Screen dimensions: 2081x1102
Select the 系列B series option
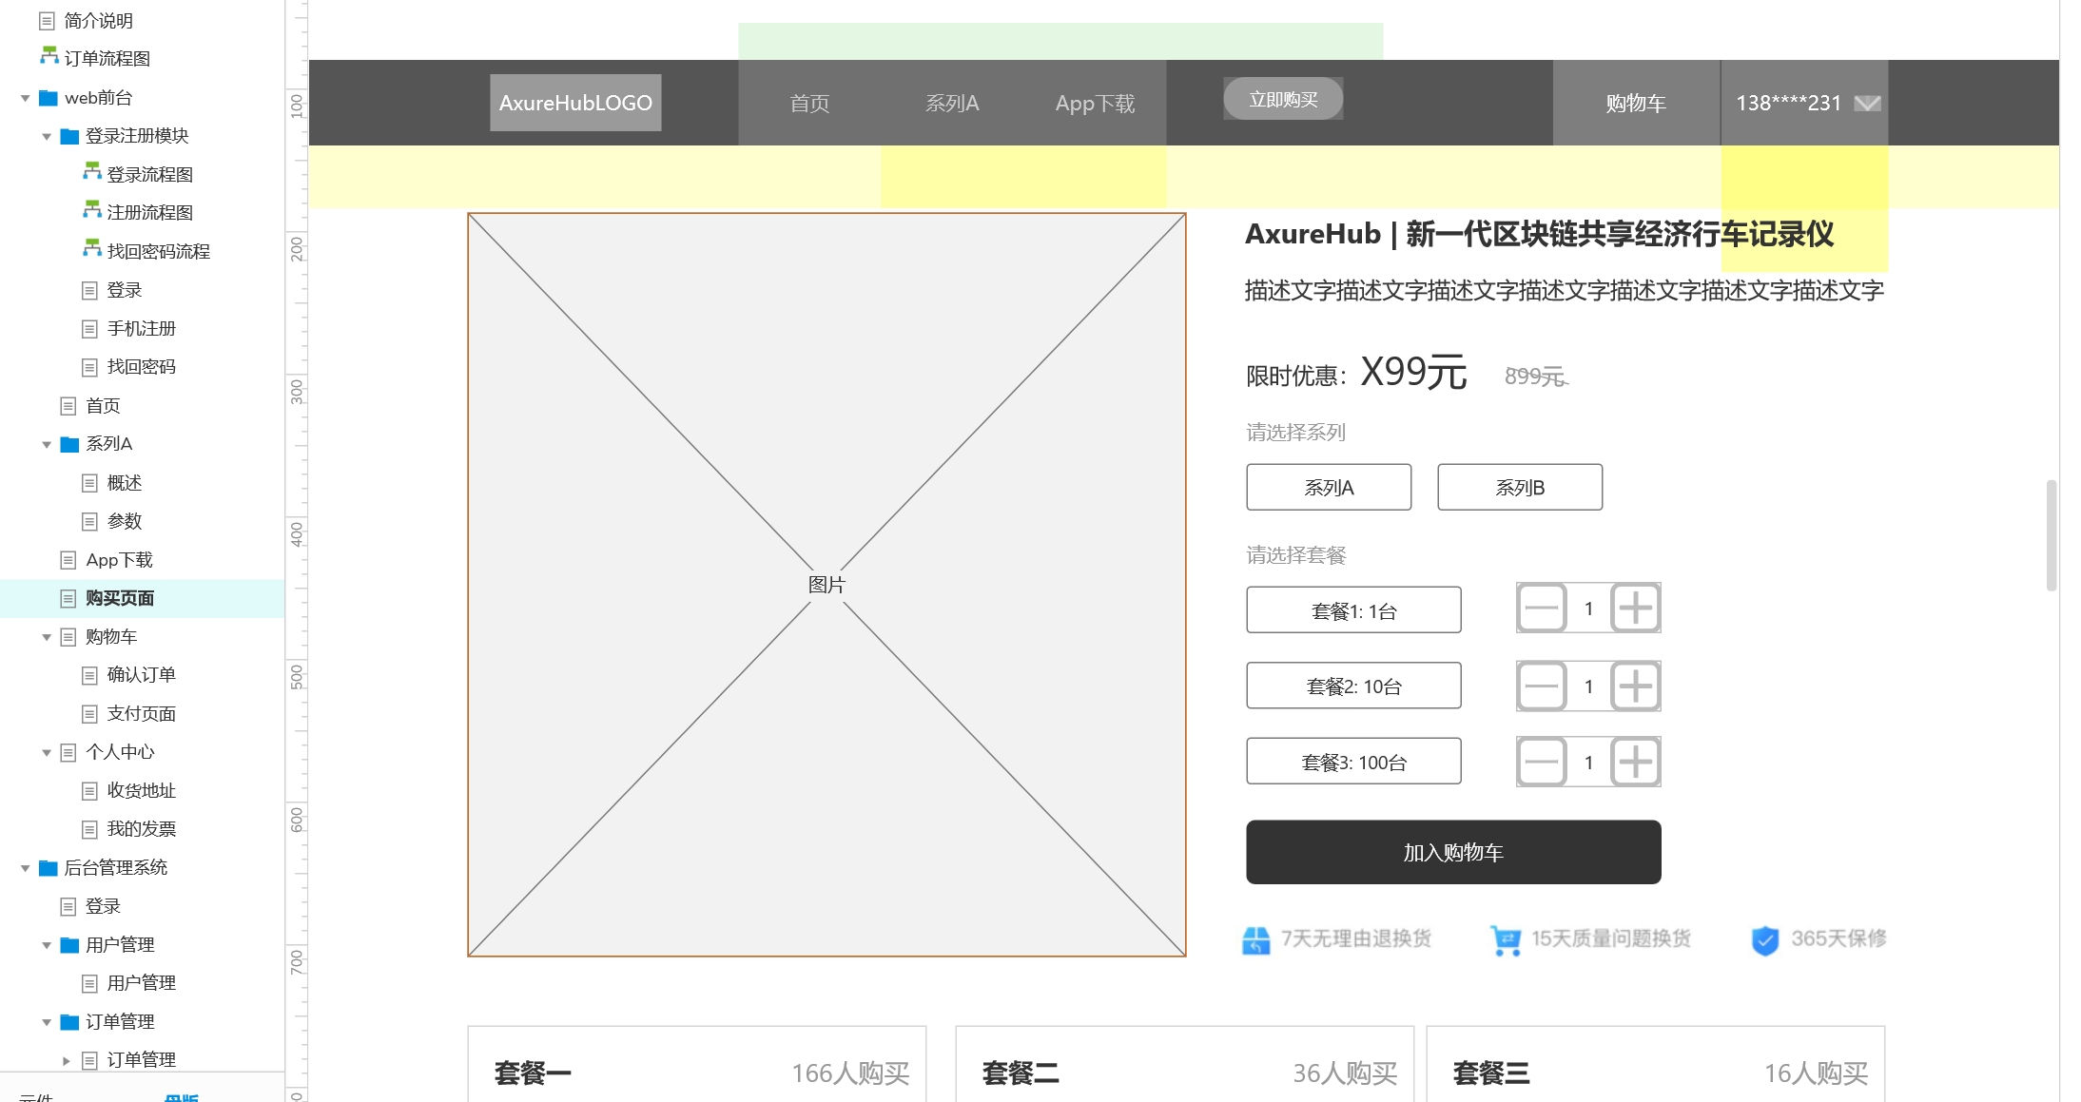[1520, 487]
